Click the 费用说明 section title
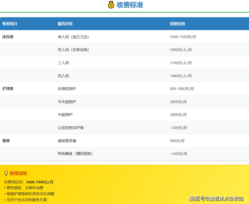This screenshot has height=204, width=249. (18, 173)
